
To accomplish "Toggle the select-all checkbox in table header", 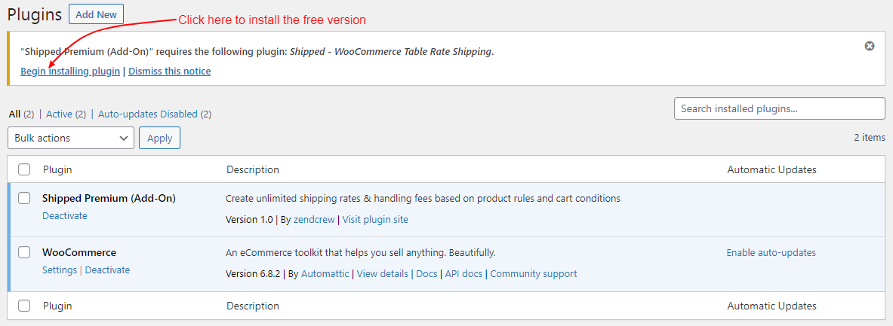I will pos(24,169).
